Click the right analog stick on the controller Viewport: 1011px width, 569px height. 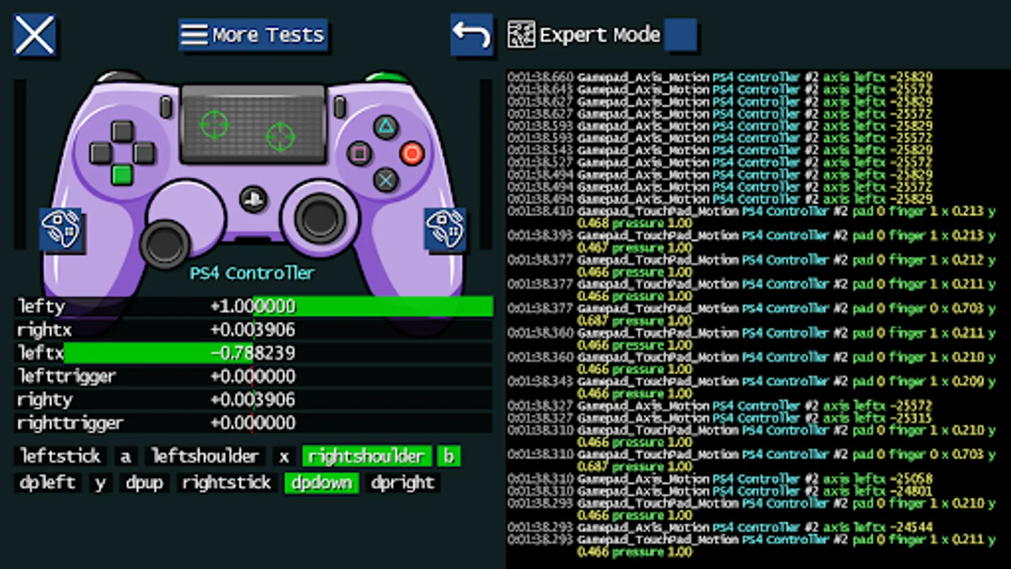pyautogui.click(x=320, y=218)
